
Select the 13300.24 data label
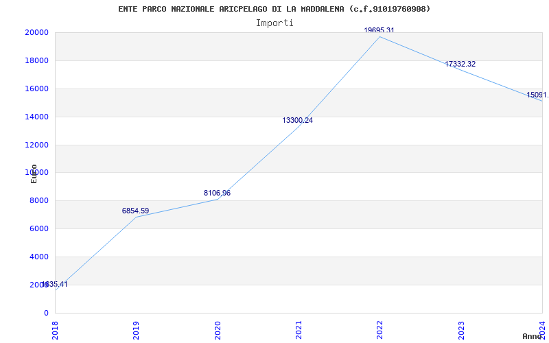298,121
